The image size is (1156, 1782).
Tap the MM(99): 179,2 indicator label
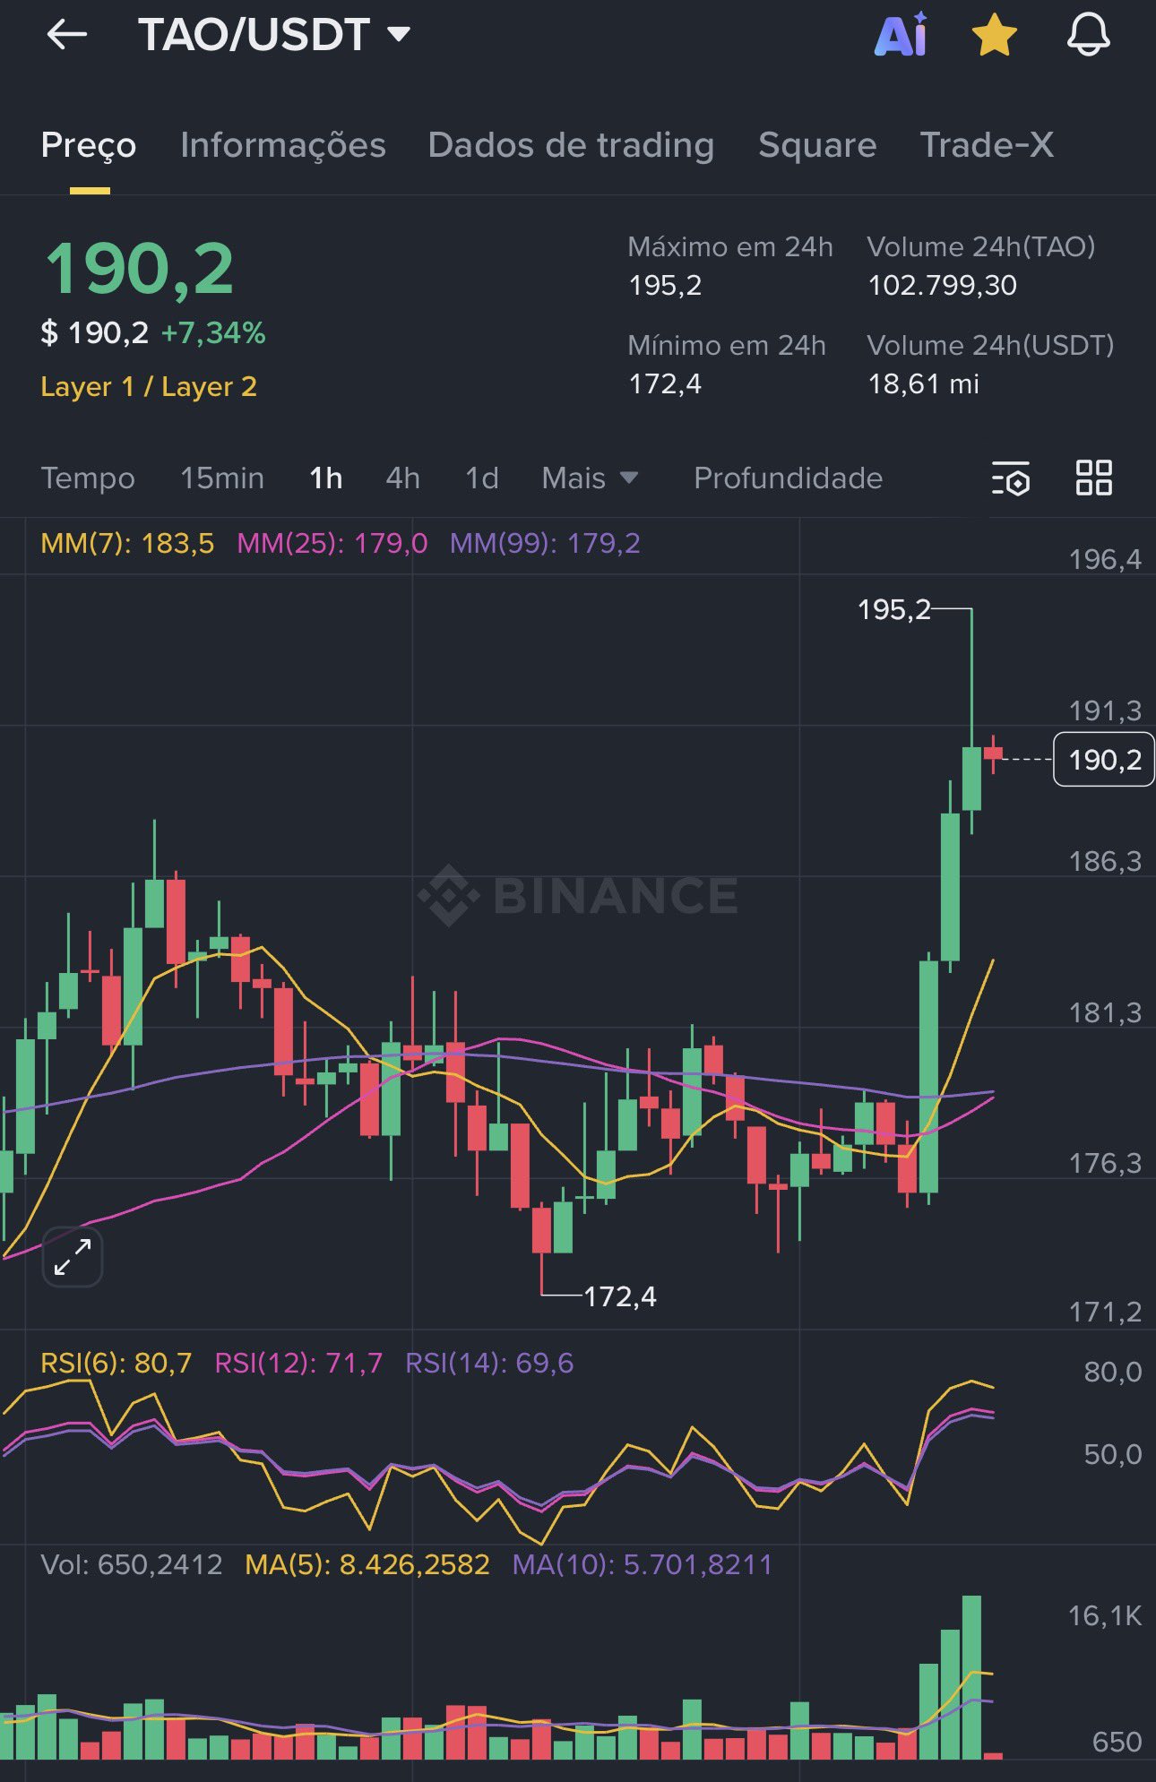pyautogui.click(x=545, y=543)
